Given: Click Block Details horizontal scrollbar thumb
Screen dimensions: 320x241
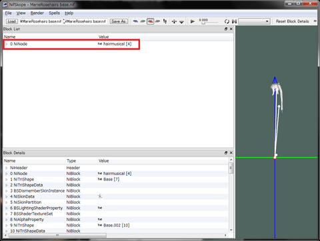Looking at the screenshot, I should pyautogui.click(x=57, y=235).
